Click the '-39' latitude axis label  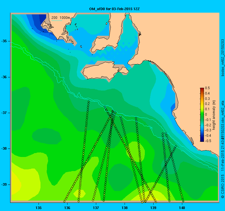coord(4,185)
